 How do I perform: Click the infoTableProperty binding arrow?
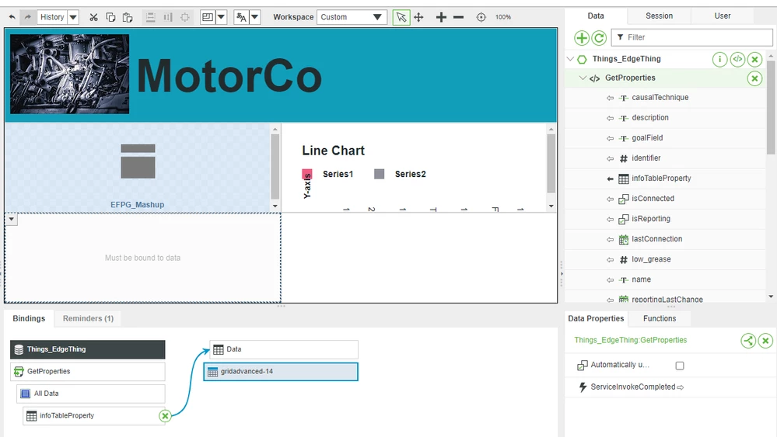610,179
